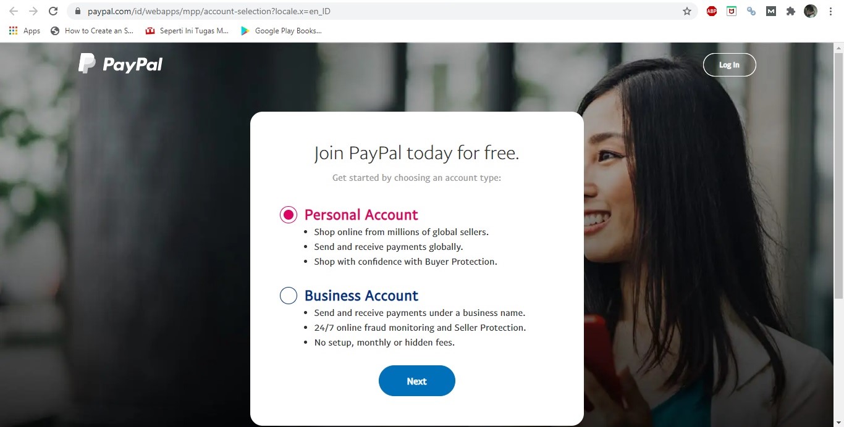
Task: Click the site lock icon in address bar
Action: [x=77, y=11]
